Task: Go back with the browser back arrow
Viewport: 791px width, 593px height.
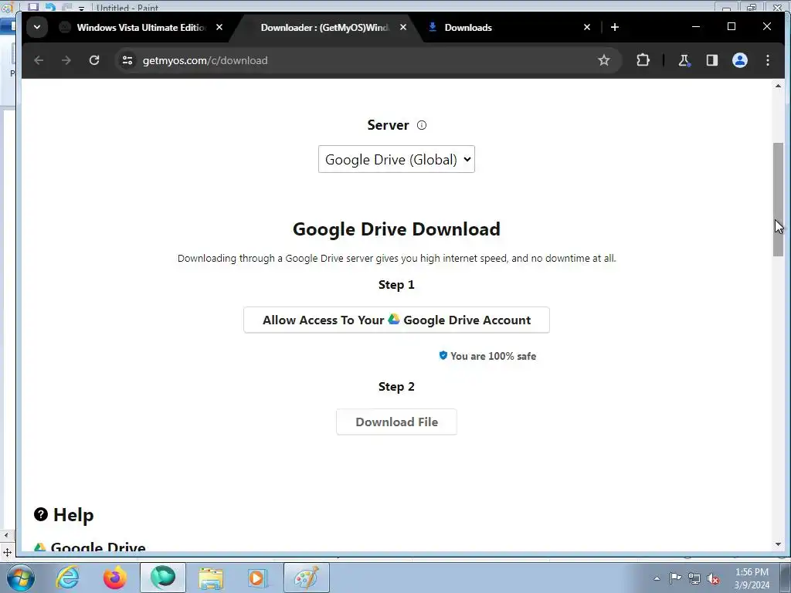Action: tap(39, 60)
